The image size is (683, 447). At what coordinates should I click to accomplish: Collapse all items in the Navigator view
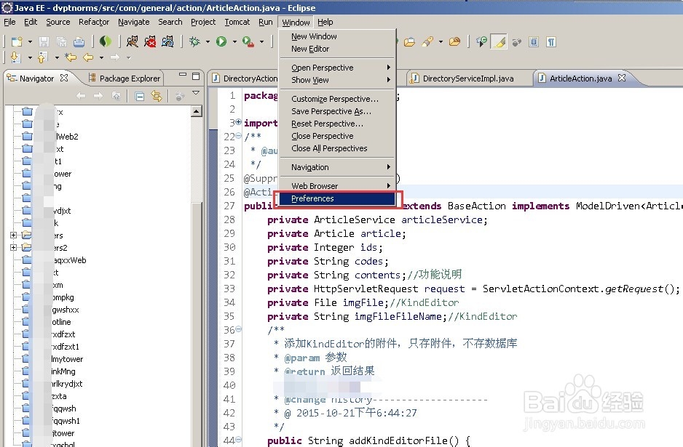point(138,96)
